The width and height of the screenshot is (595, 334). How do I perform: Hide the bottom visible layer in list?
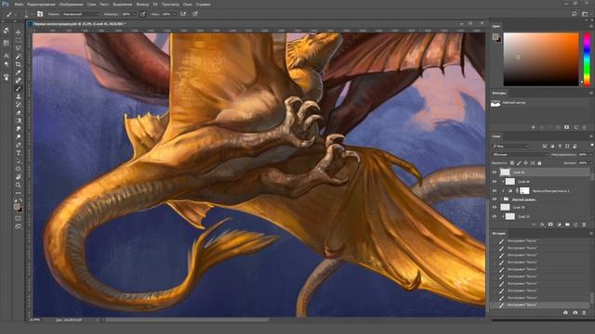coord(495,216)
